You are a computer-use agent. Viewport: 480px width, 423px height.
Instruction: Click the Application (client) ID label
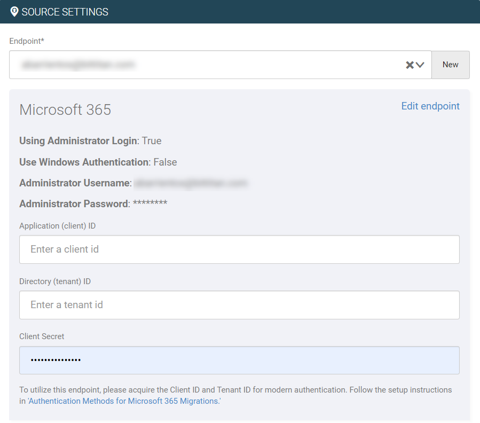pos(57,226)
